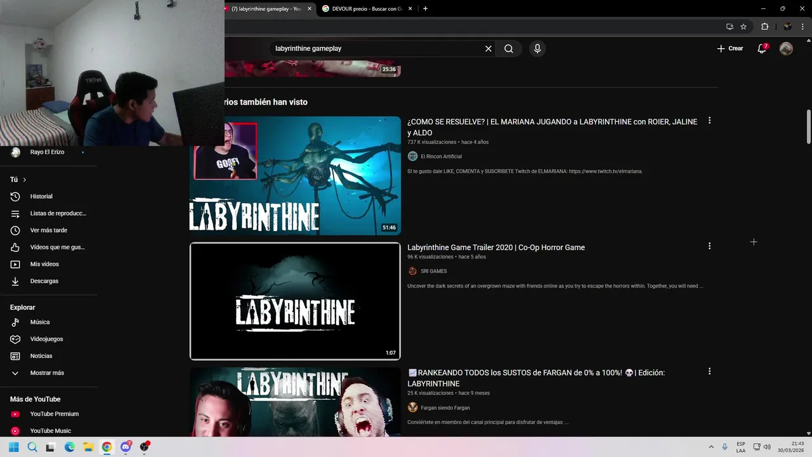Open options for RANKEANDO TODOS los SUSTOS video
The image size is (812, 457).
coord(709,371)
